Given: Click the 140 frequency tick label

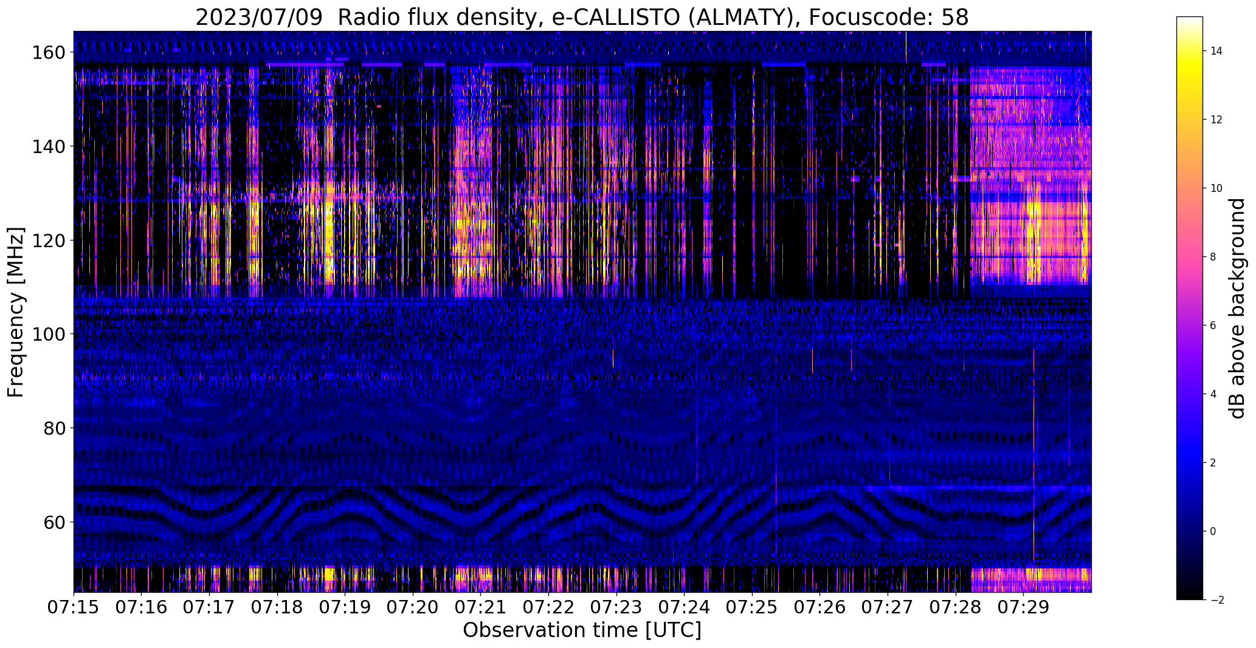Looking at the screenshot, I should (x=48, y=146).
